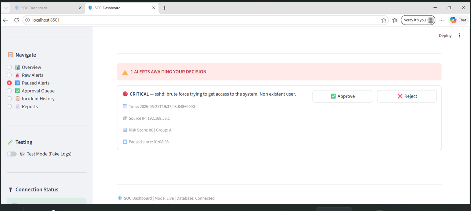Reject the critical sshd alert
The height and width of the screenshot is (211, 471).
pyautogui.click(x=407, y=96)
